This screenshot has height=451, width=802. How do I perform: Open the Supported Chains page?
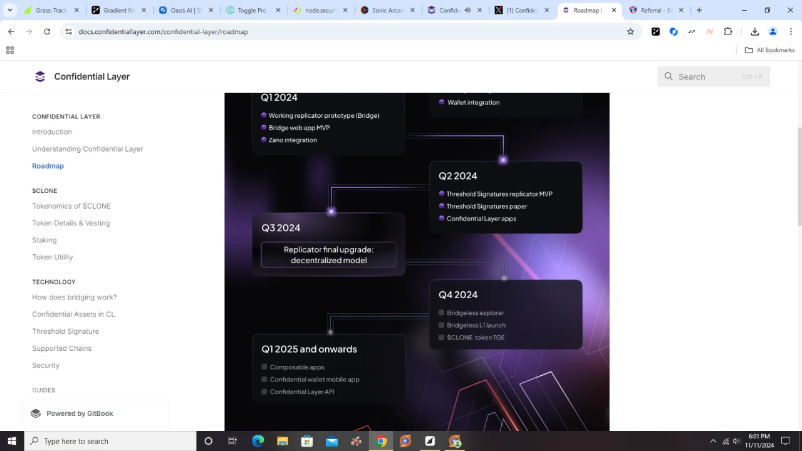(62, 348)
